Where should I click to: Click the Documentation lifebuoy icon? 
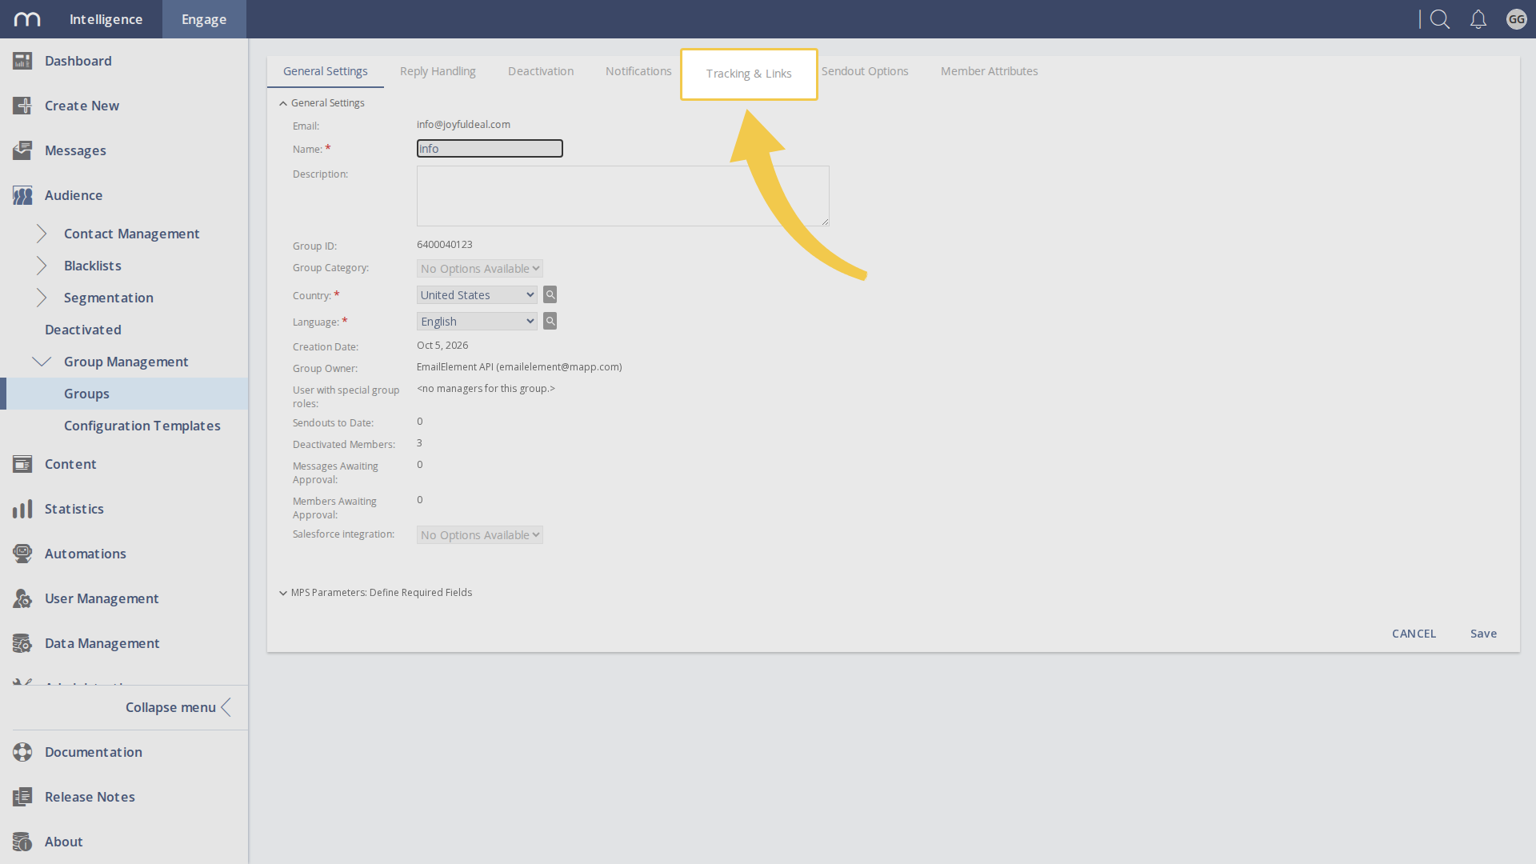22,752
